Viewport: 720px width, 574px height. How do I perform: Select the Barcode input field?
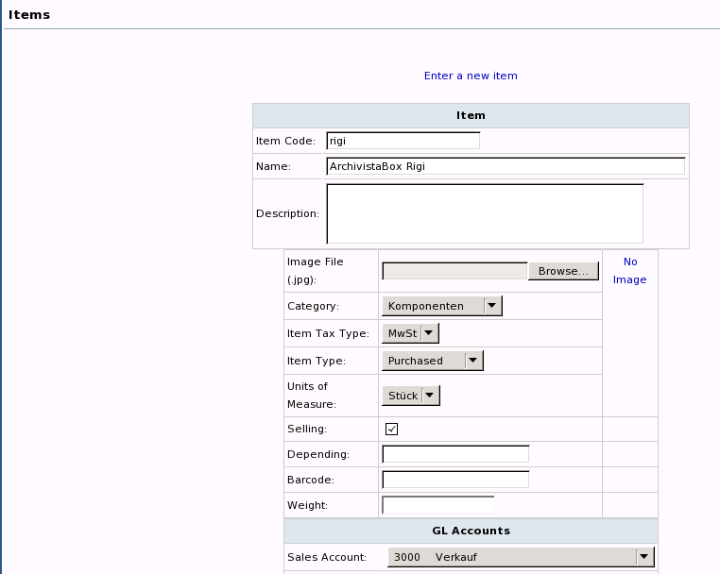tap(455, 480)
